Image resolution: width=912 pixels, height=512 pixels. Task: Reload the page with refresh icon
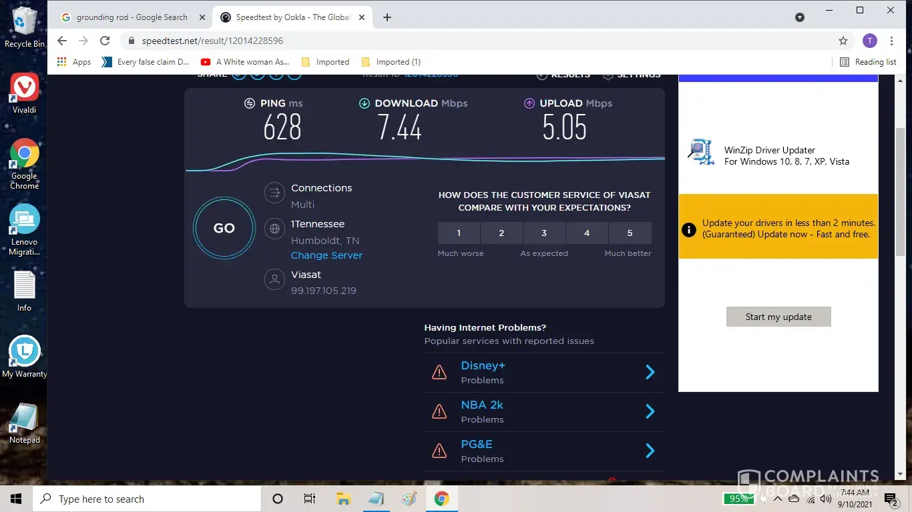point(105,41)
